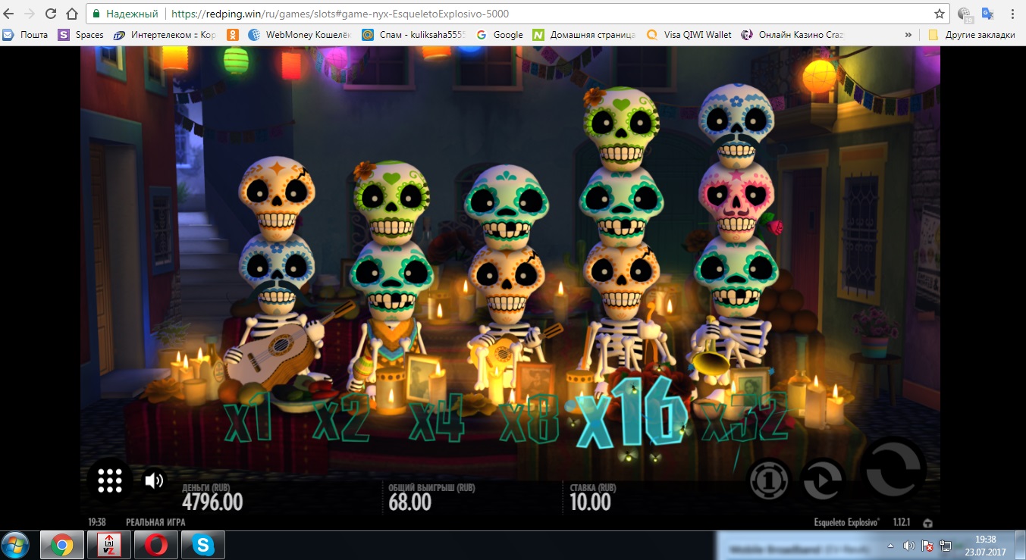Open the Spaces bookmark
Image resolution: width=1026 pixels, height=560 pixels.
tap(81, 35)
